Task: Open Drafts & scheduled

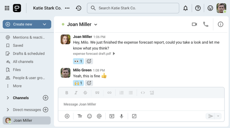Action: tap(25, 54)
